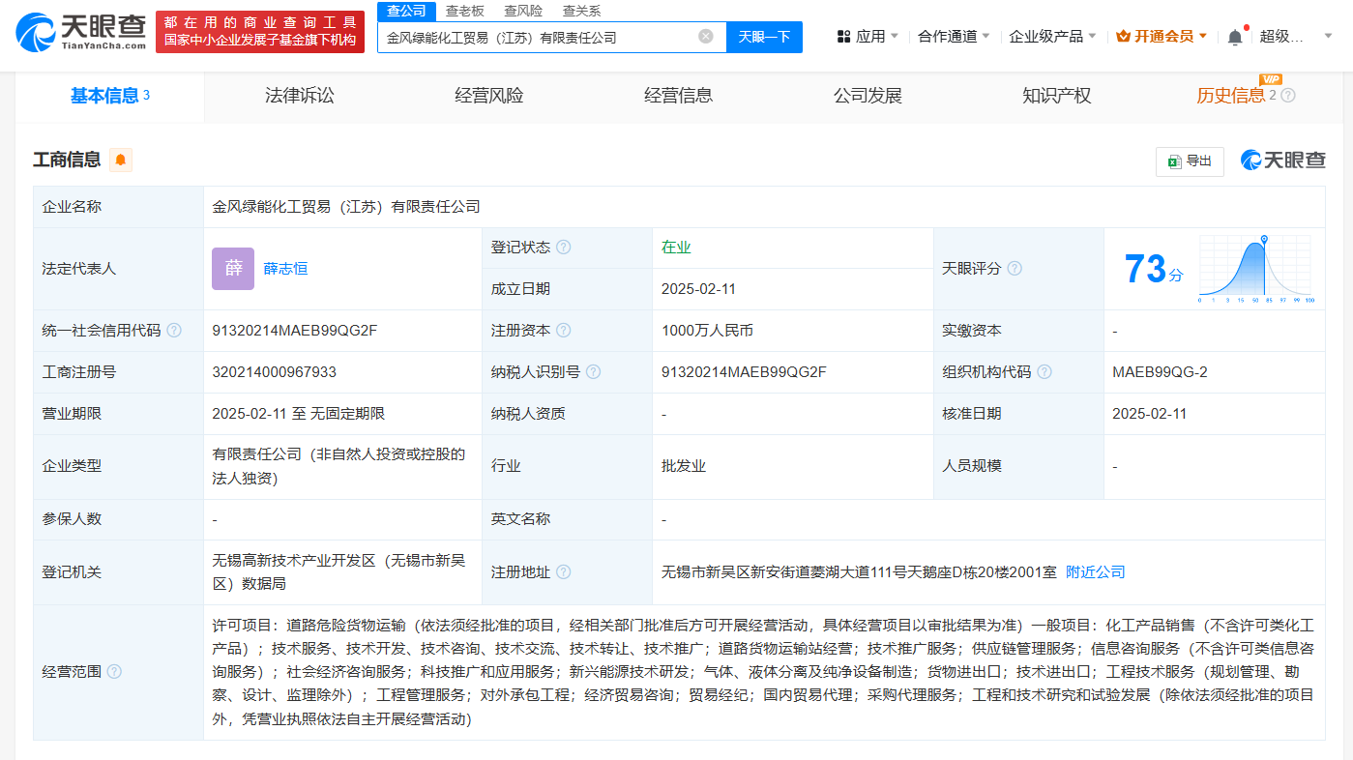The width and height of the screenshot is (1353, 760).
Task: Click the bell icon next to 工商信息
Action: [x=121, y=160]
